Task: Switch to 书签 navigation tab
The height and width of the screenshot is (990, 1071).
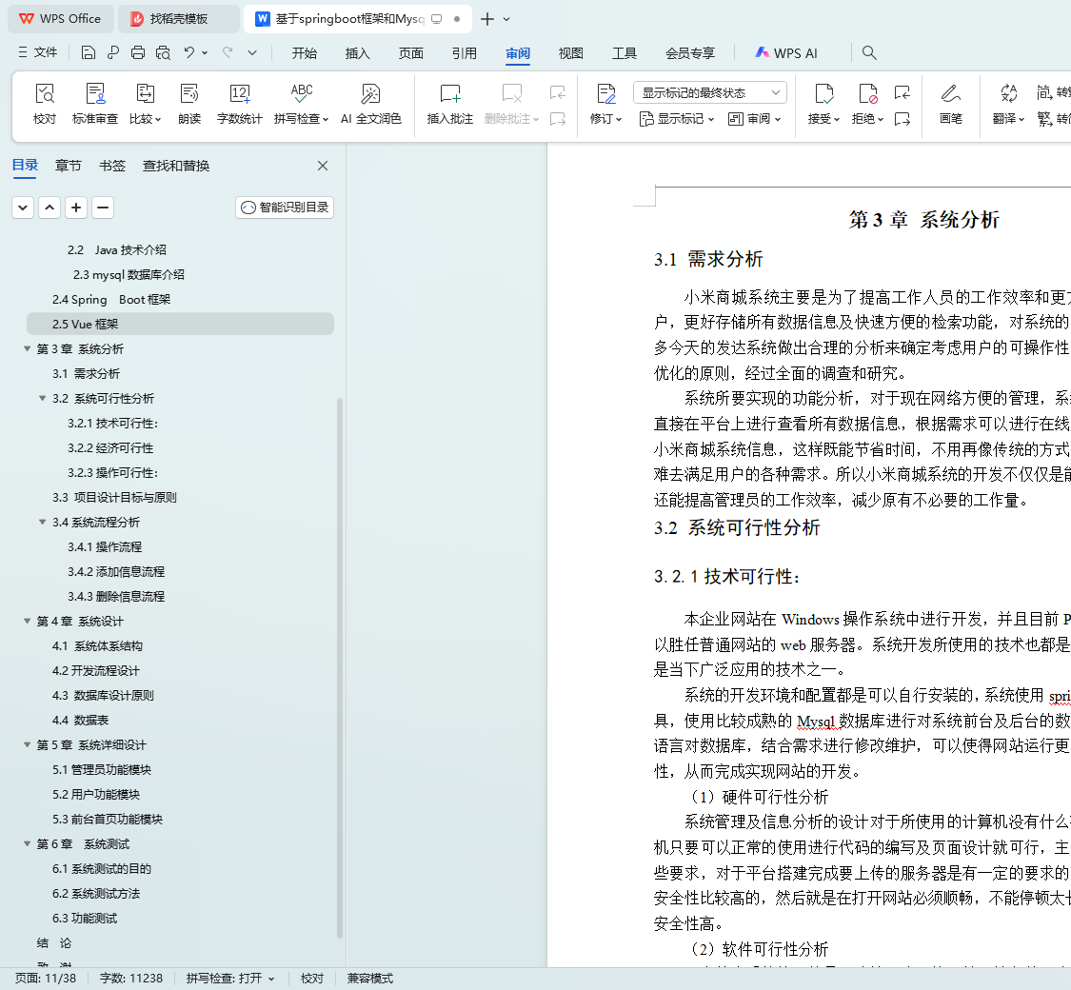Action: pos(112,166)
